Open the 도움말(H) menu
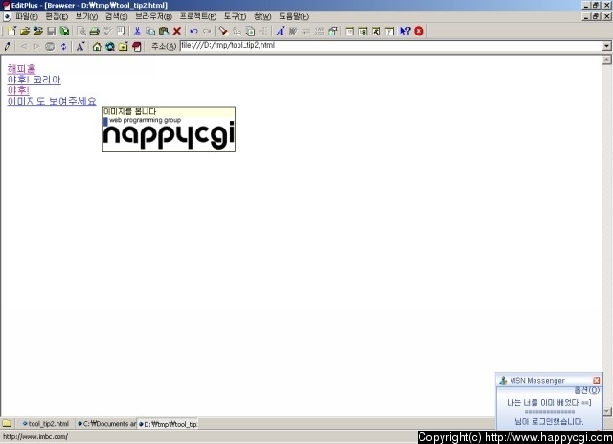Viewport: 613px width, 444px height. coord(294,17)
